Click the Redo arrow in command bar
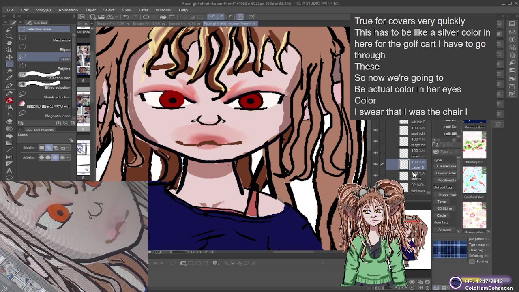The height and width of the screenshot is (292, 519). click(135, 17)
